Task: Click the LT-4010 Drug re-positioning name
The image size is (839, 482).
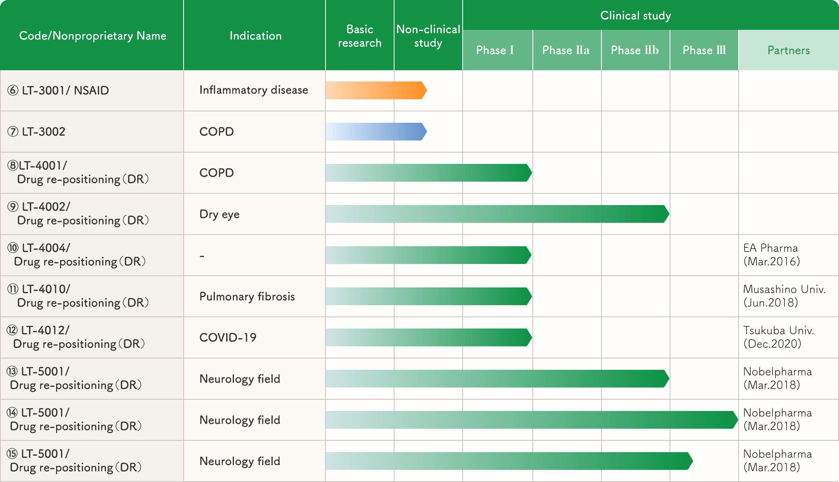Action: 78,296
